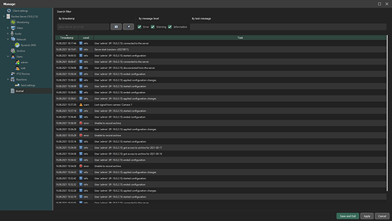The height and width of the screenshot is (221, 392).
Task: Expand the Audio tree node
Action: point(8,33)
